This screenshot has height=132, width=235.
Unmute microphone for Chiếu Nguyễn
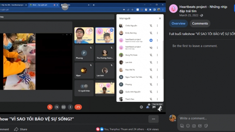(x=151, y=26)
